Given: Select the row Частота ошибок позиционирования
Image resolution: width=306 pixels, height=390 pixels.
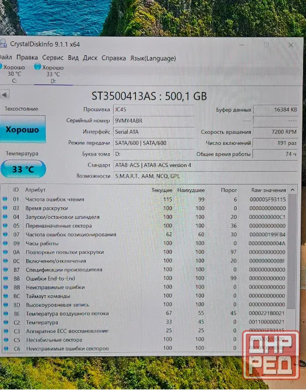Looking at the screenshot, I should pyautogui.click(x=145, y=235).
